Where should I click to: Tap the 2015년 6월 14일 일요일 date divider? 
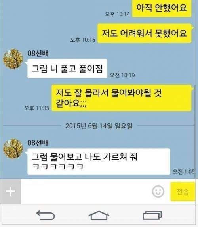99,126
